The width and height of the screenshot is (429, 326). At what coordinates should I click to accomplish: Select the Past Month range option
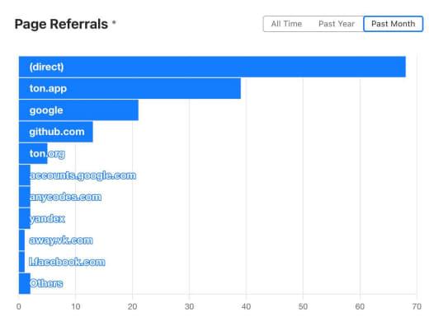tap(393, 24)
